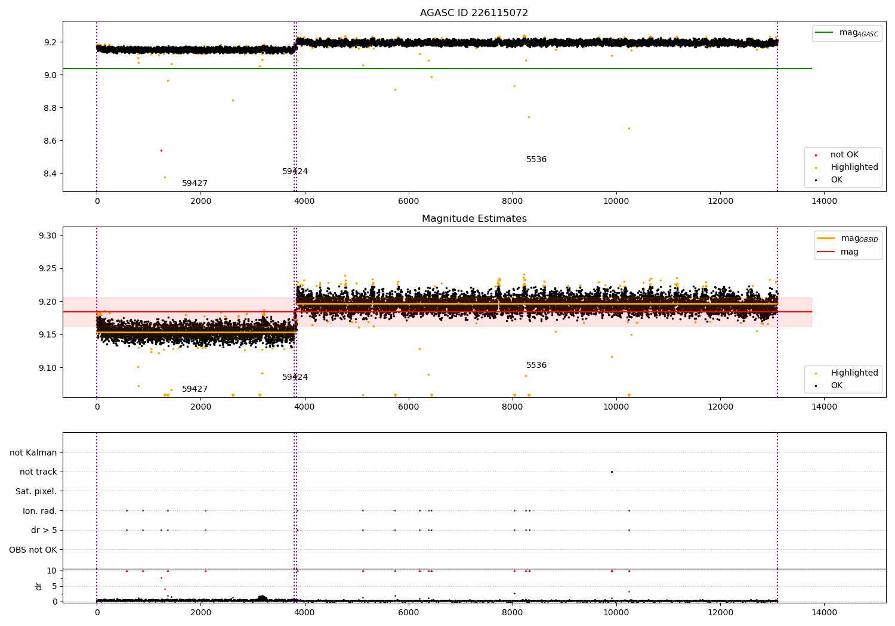Click the "Sat. pixel." row label
Screen dimensions: 895x626
36,492
